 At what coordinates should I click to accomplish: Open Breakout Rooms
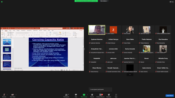pos(100,95)
